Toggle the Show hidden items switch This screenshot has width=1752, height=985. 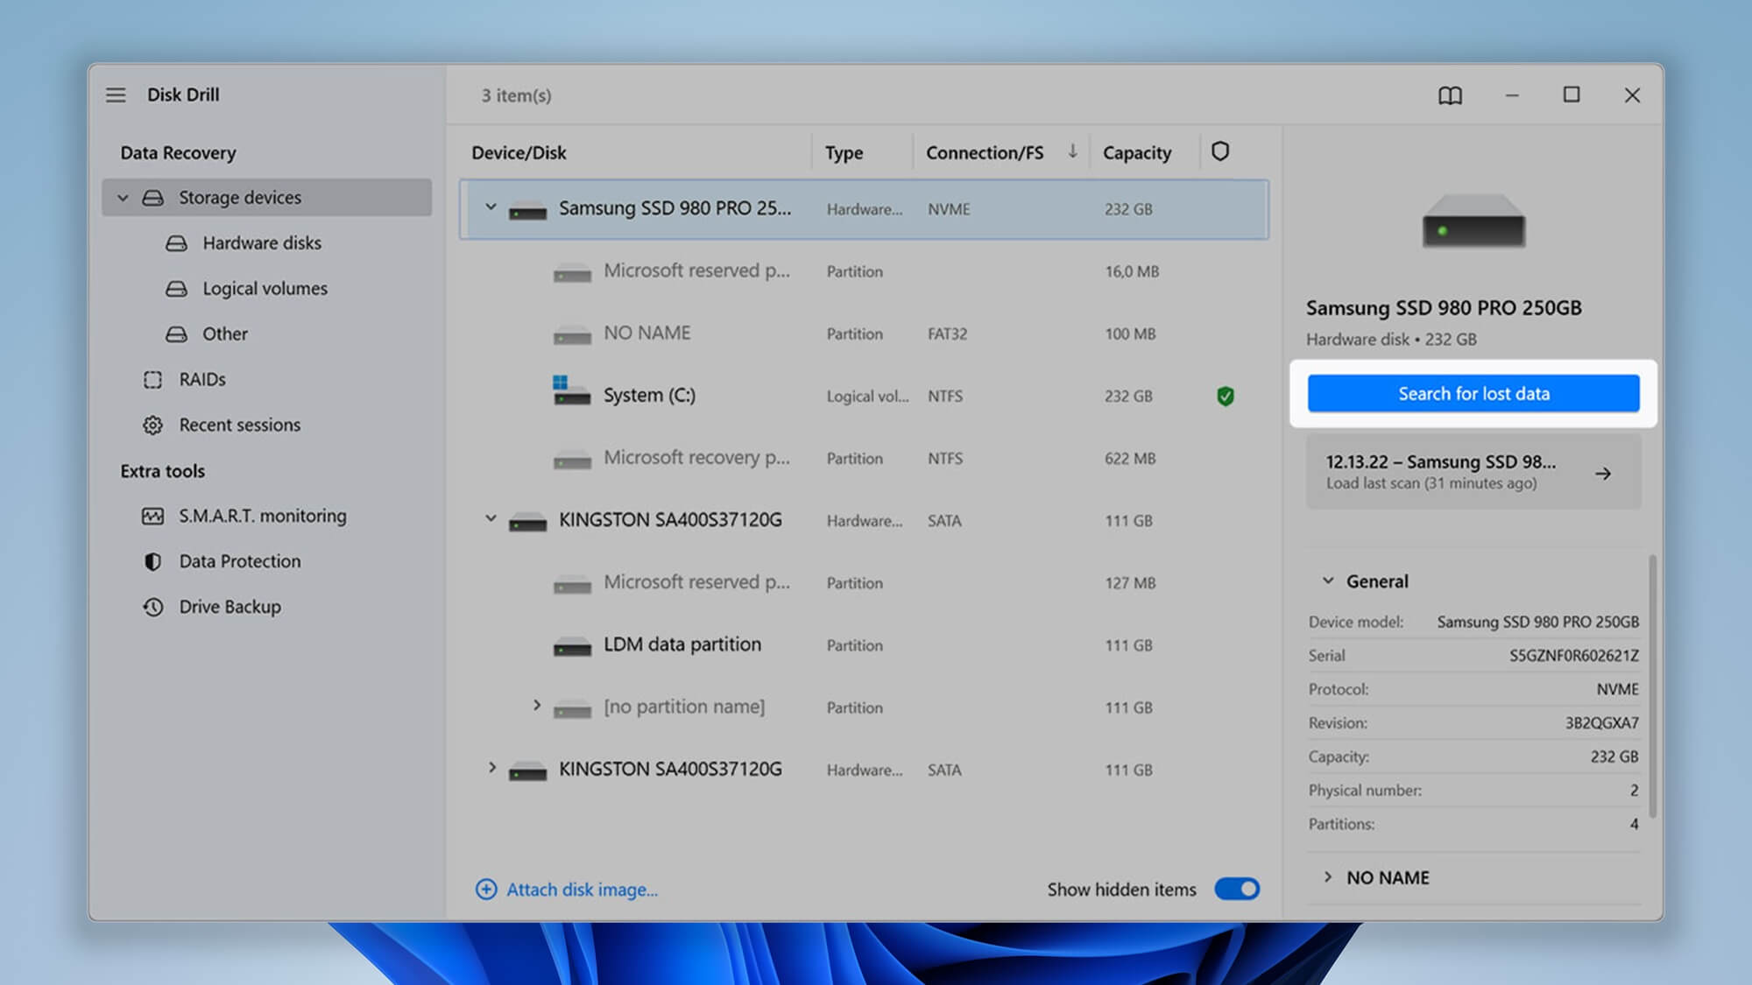click(x=1237, y=890)
